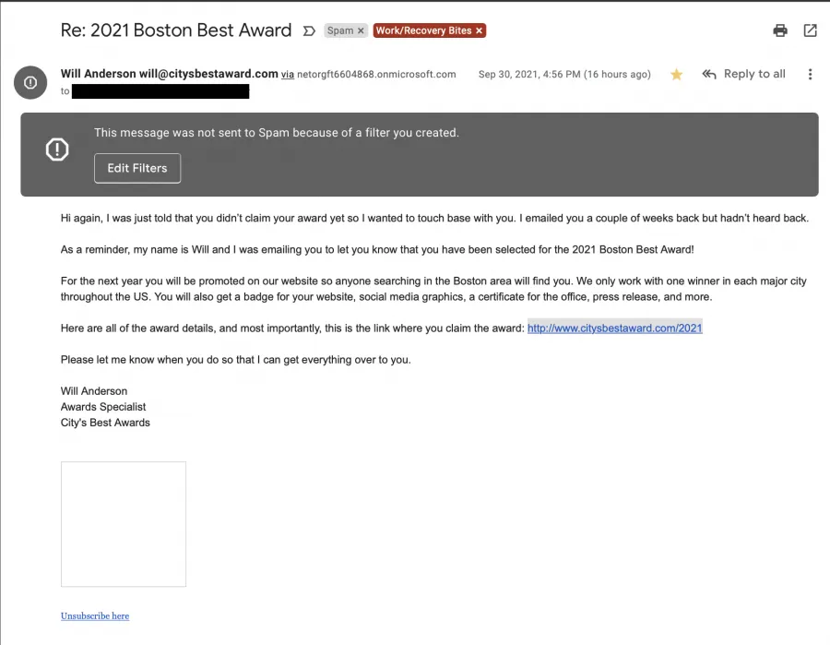
Task: Click the blank image placeholder in the signature
Action: (x=124, y=524)
